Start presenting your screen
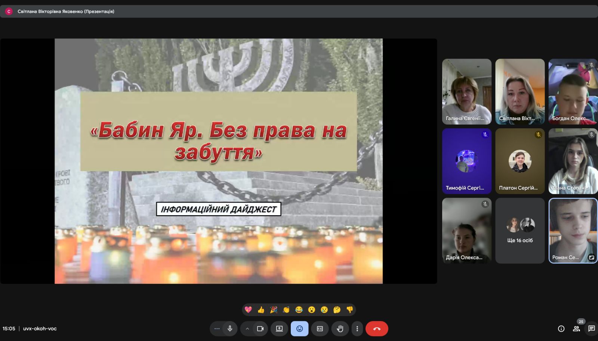The width and height of the screenshot is (598, 341). 279,329
